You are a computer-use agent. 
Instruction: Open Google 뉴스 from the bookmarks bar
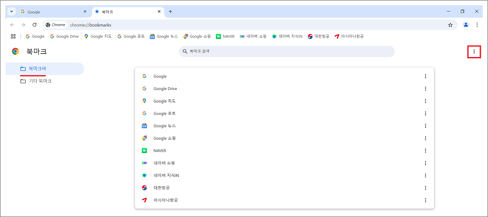pyautogui.click(x=164, y=36)
